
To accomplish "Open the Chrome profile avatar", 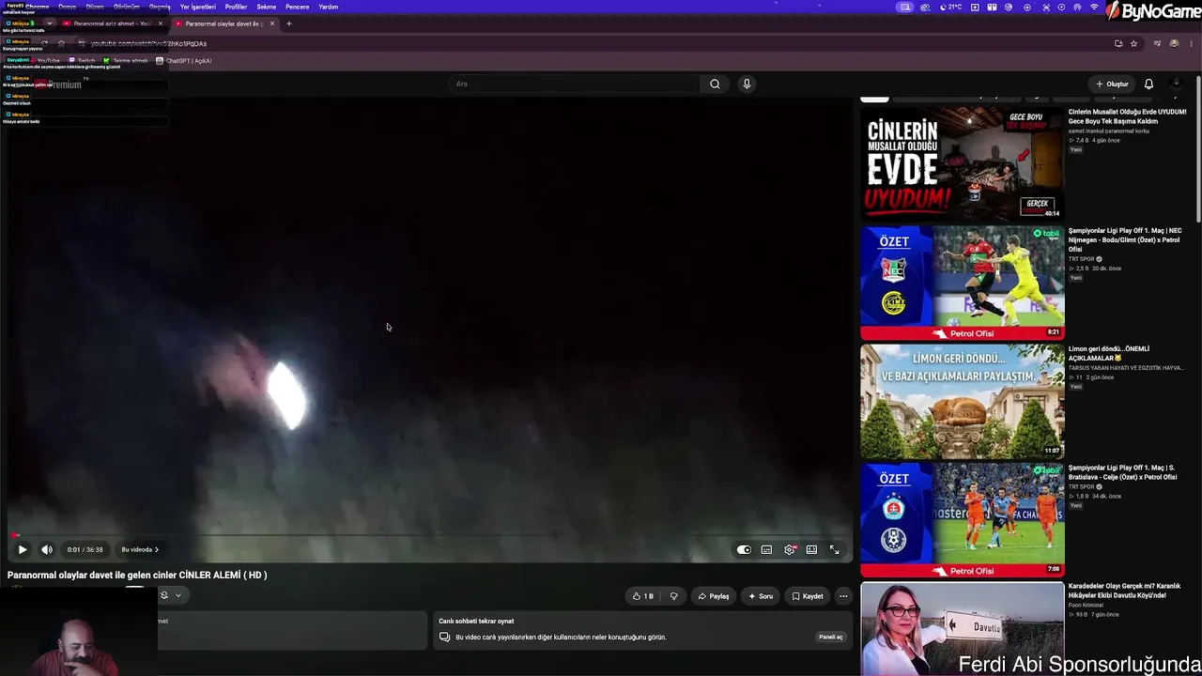I will (1174, 43).
